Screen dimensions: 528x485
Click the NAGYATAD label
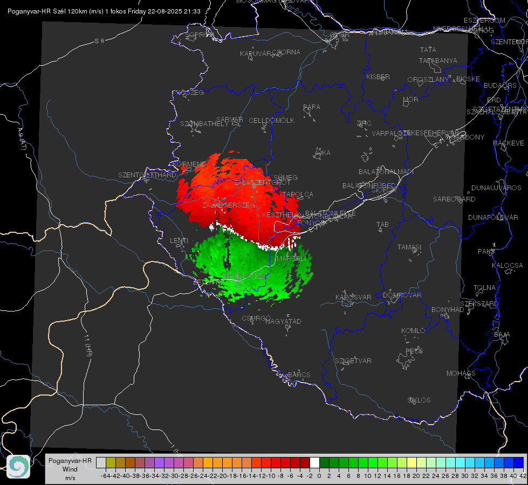[283, 321]
